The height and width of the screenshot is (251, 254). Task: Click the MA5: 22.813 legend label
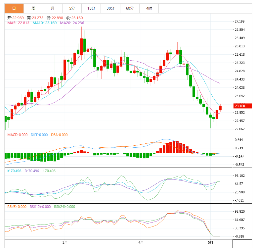coord(18,23)
